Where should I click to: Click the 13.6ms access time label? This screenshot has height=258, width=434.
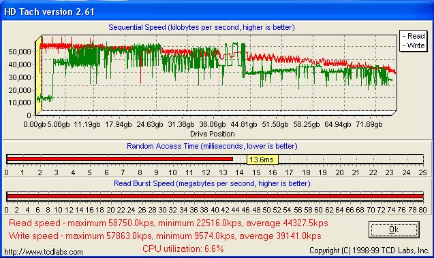[x=262, y=160]
